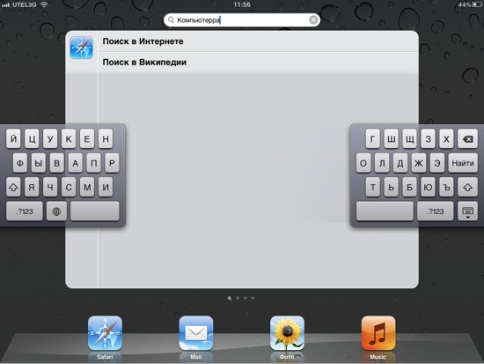Screen dimensions: 484x364
Task: Open the Mail app in dock
Action: 196,333
